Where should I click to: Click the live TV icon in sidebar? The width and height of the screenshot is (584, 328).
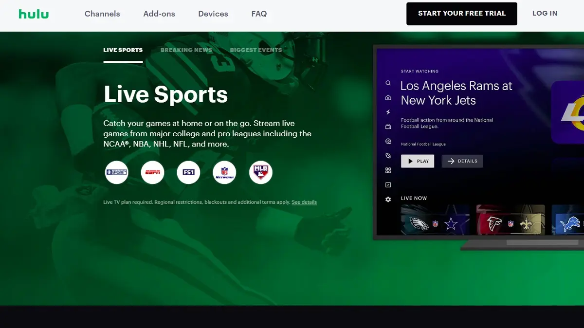pyautogui.click(x=388, y=127)
